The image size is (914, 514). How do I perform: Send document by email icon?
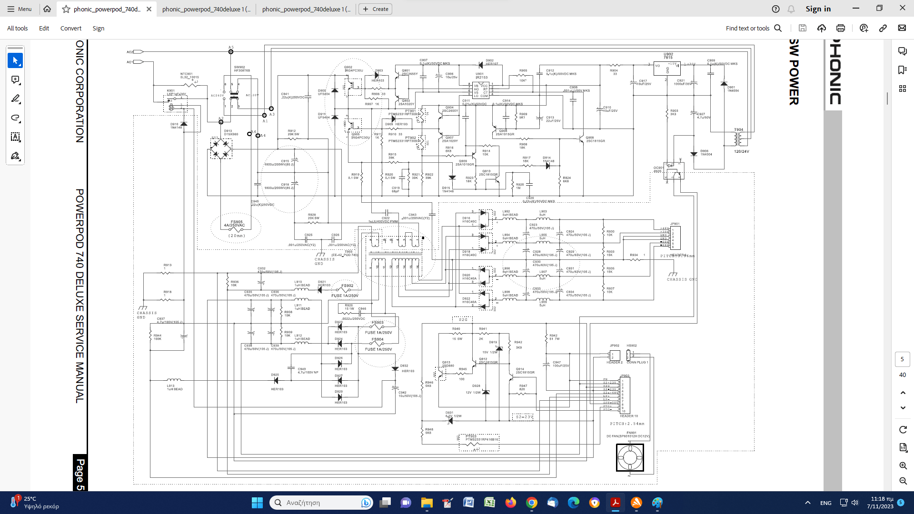[902, 28]
